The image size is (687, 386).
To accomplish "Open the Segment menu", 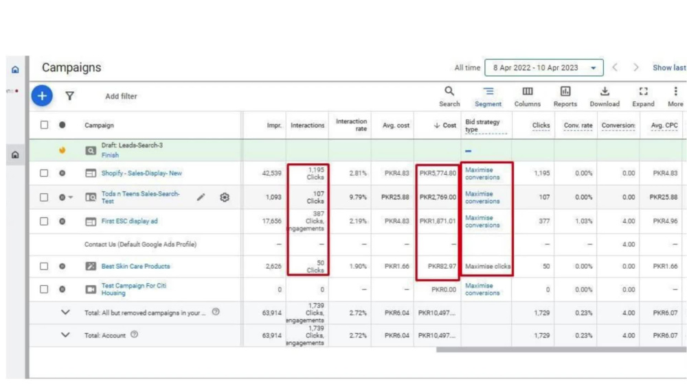I will (x=488, y=97).
